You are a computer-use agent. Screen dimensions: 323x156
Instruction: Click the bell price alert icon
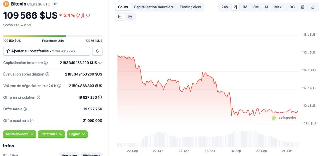(97, 51)
